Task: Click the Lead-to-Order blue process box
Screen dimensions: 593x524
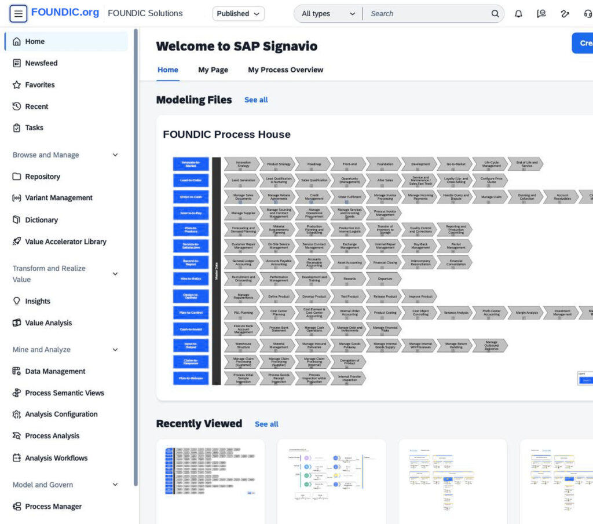Action: [191, 180]
